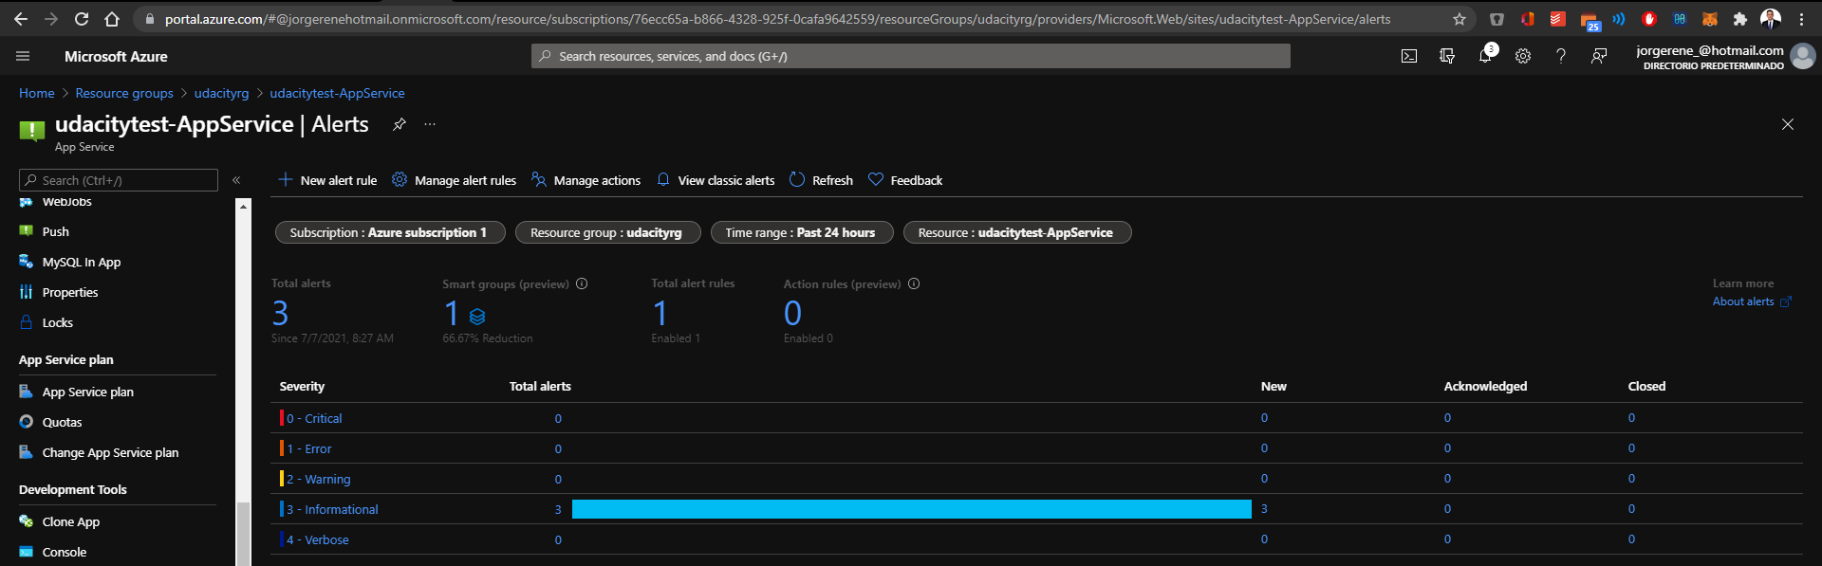Open Cloud Shell from the top bar
This screenshot has height=566, width=1822.
point(1409,57)
